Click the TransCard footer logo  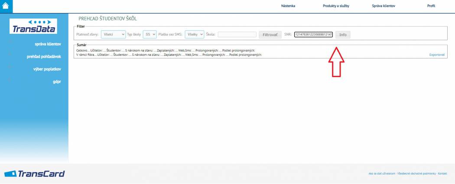tap(35, 174)
